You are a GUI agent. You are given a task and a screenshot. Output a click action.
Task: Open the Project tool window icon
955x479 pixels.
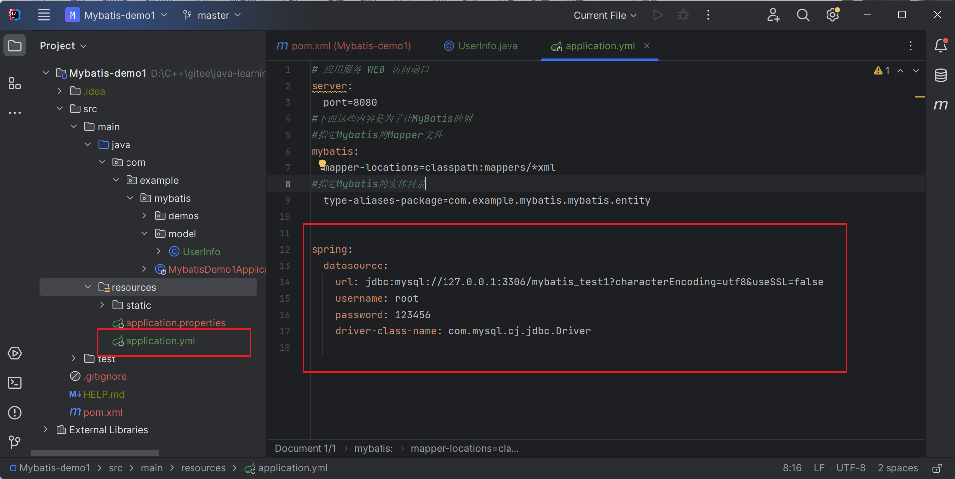point(15,46)
